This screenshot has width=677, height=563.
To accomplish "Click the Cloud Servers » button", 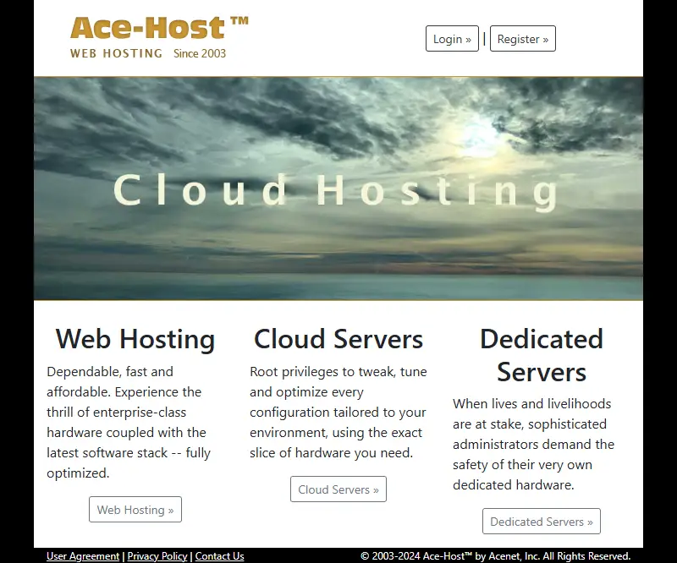I will tap(338, 489).
